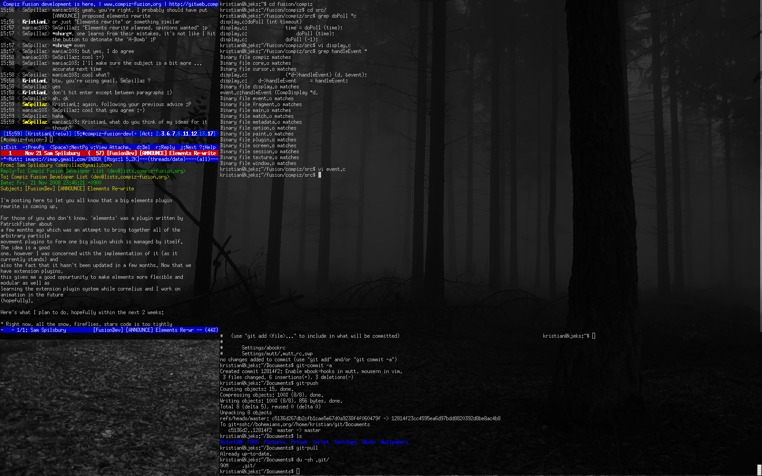Click the Wallpapers directory in ls output
Screen dimensions: 762x476
[394, 442]
